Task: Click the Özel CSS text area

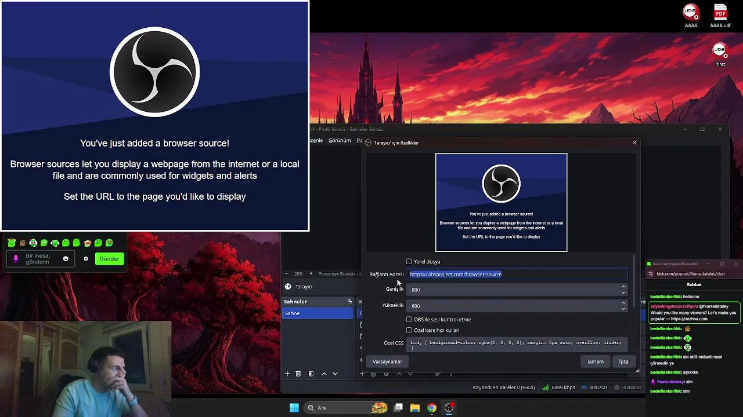Action: point(518,345)
